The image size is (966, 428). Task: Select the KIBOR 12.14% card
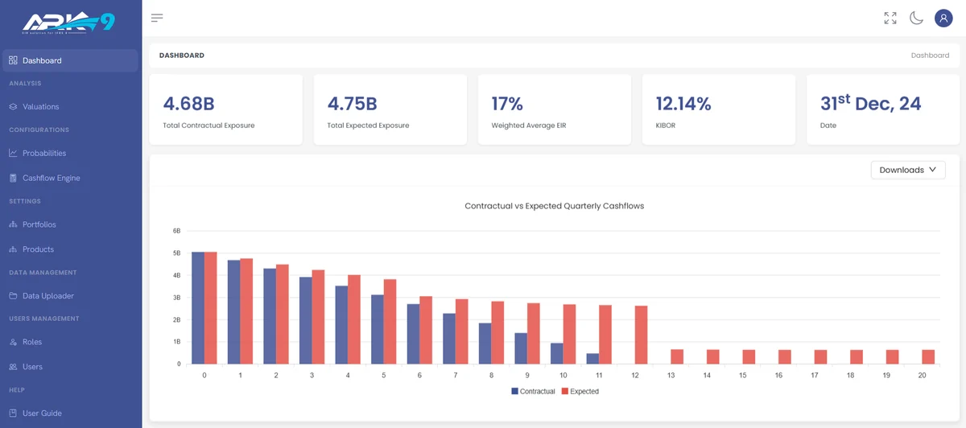(x=719, y=110)
